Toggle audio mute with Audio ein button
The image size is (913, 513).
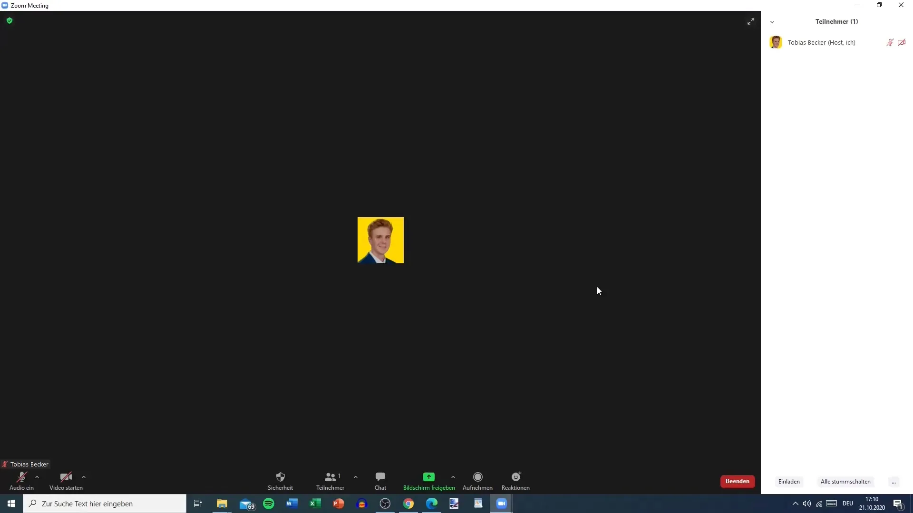click(x=21, y=480)
